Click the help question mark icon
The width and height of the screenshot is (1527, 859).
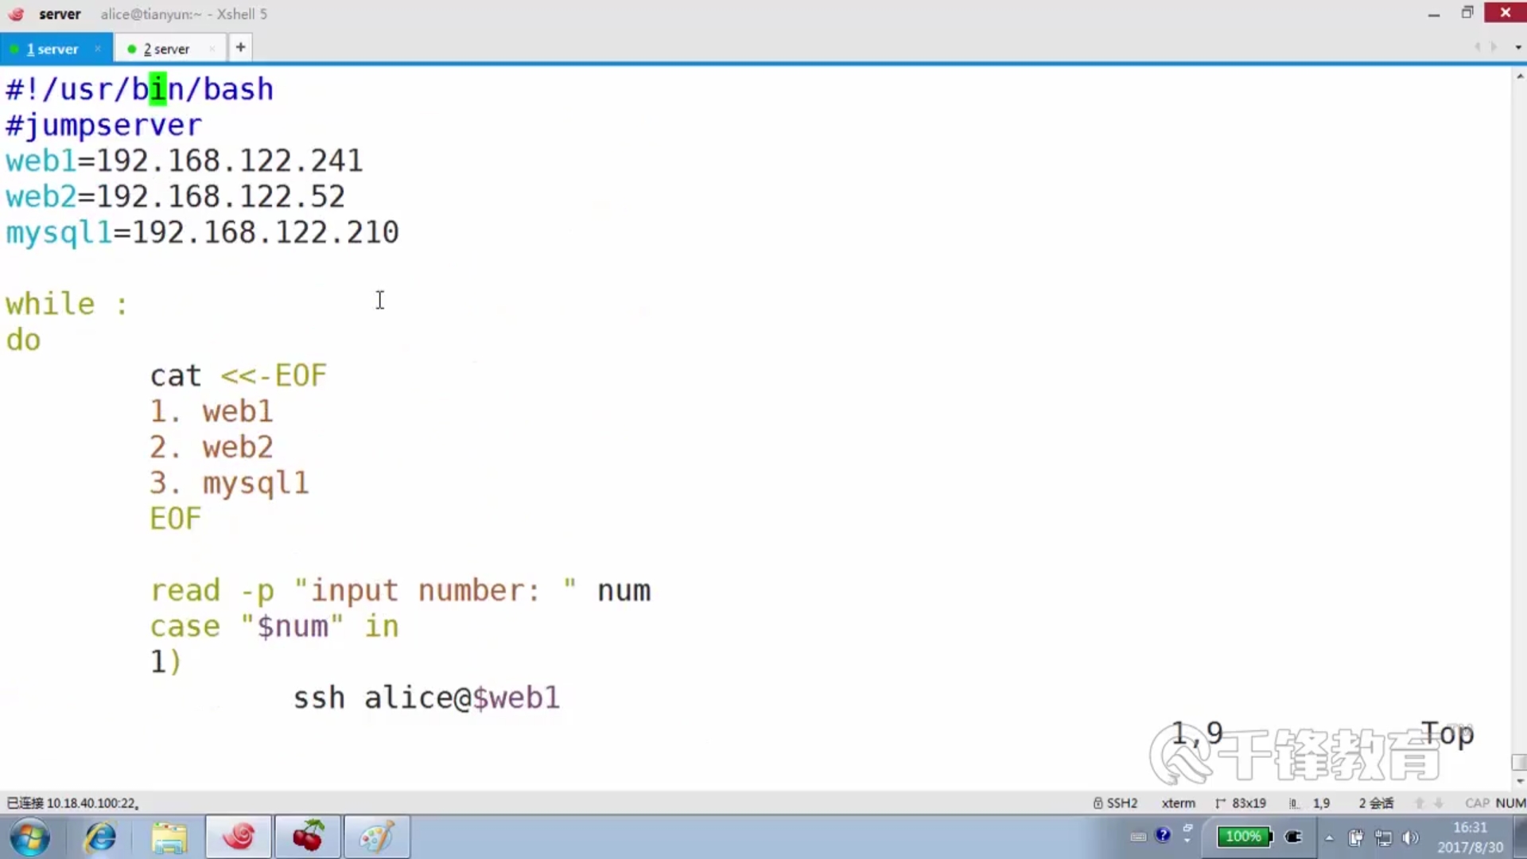click(1163, 835)
